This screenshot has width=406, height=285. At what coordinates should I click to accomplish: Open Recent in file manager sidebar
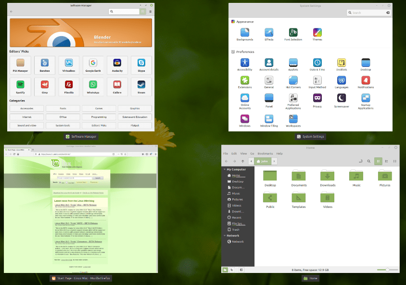(x=236, y=218)
